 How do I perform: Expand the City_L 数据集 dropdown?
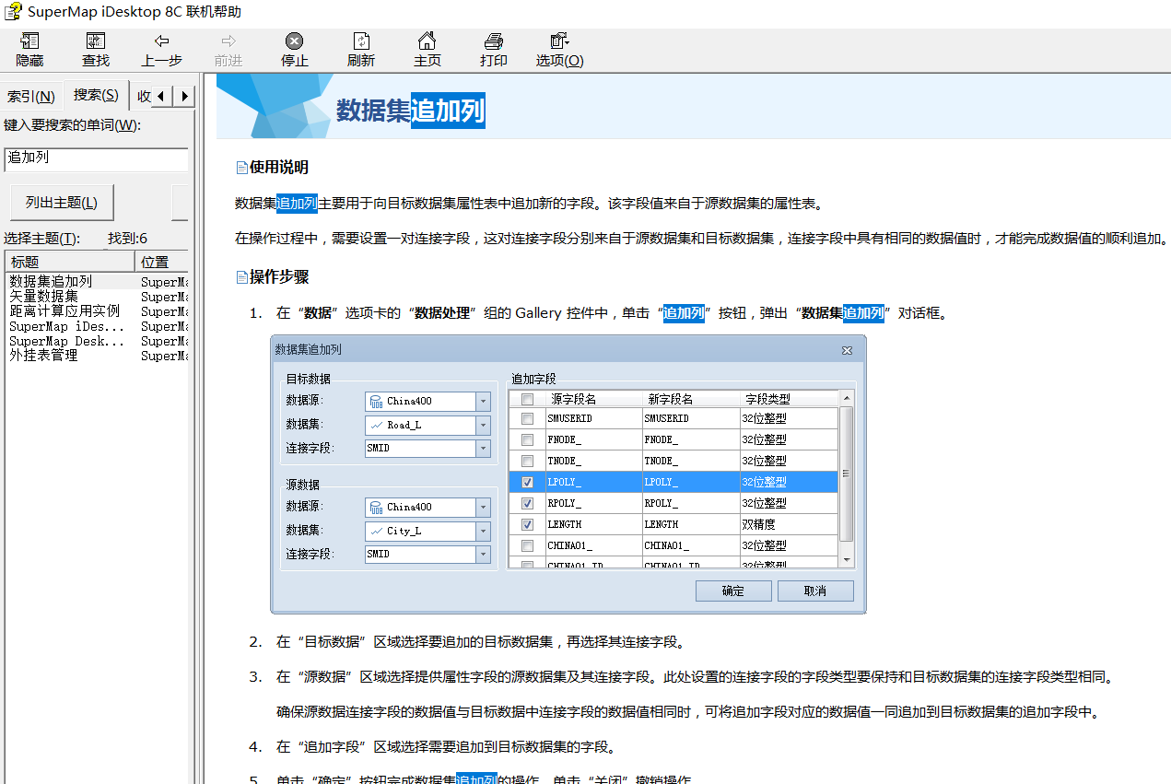[x=484, y=532]
